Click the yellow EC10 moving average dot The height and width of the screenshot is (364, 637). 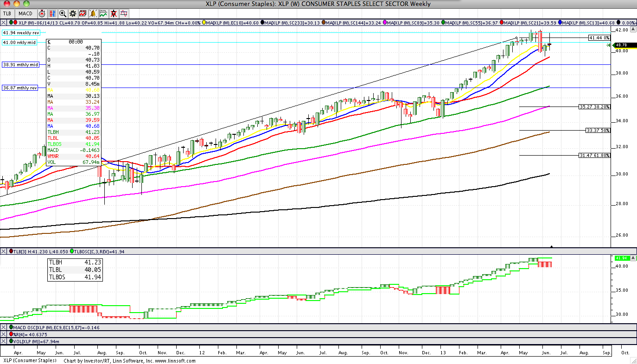[x=204, y=22]
